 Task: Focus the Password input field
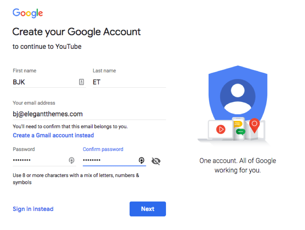38,160
